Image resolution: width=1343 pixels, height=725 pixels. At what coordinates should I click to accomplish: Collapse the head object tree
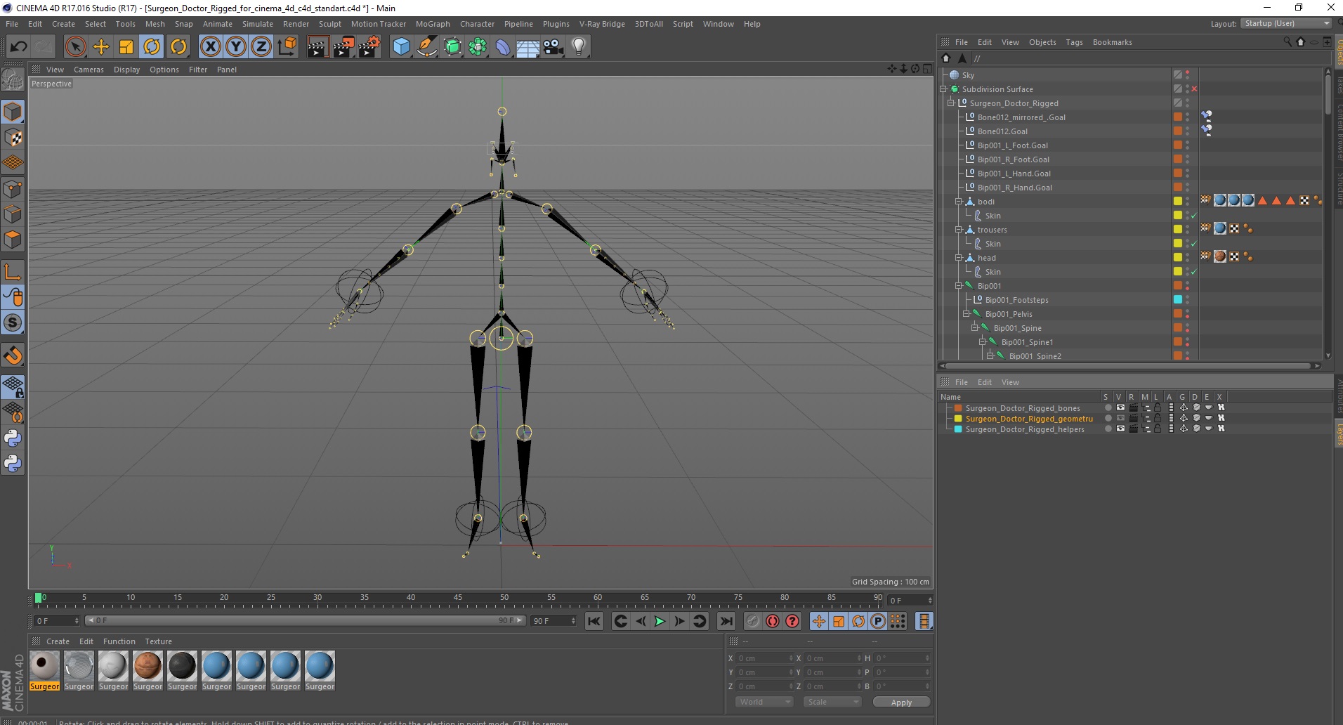959,257
